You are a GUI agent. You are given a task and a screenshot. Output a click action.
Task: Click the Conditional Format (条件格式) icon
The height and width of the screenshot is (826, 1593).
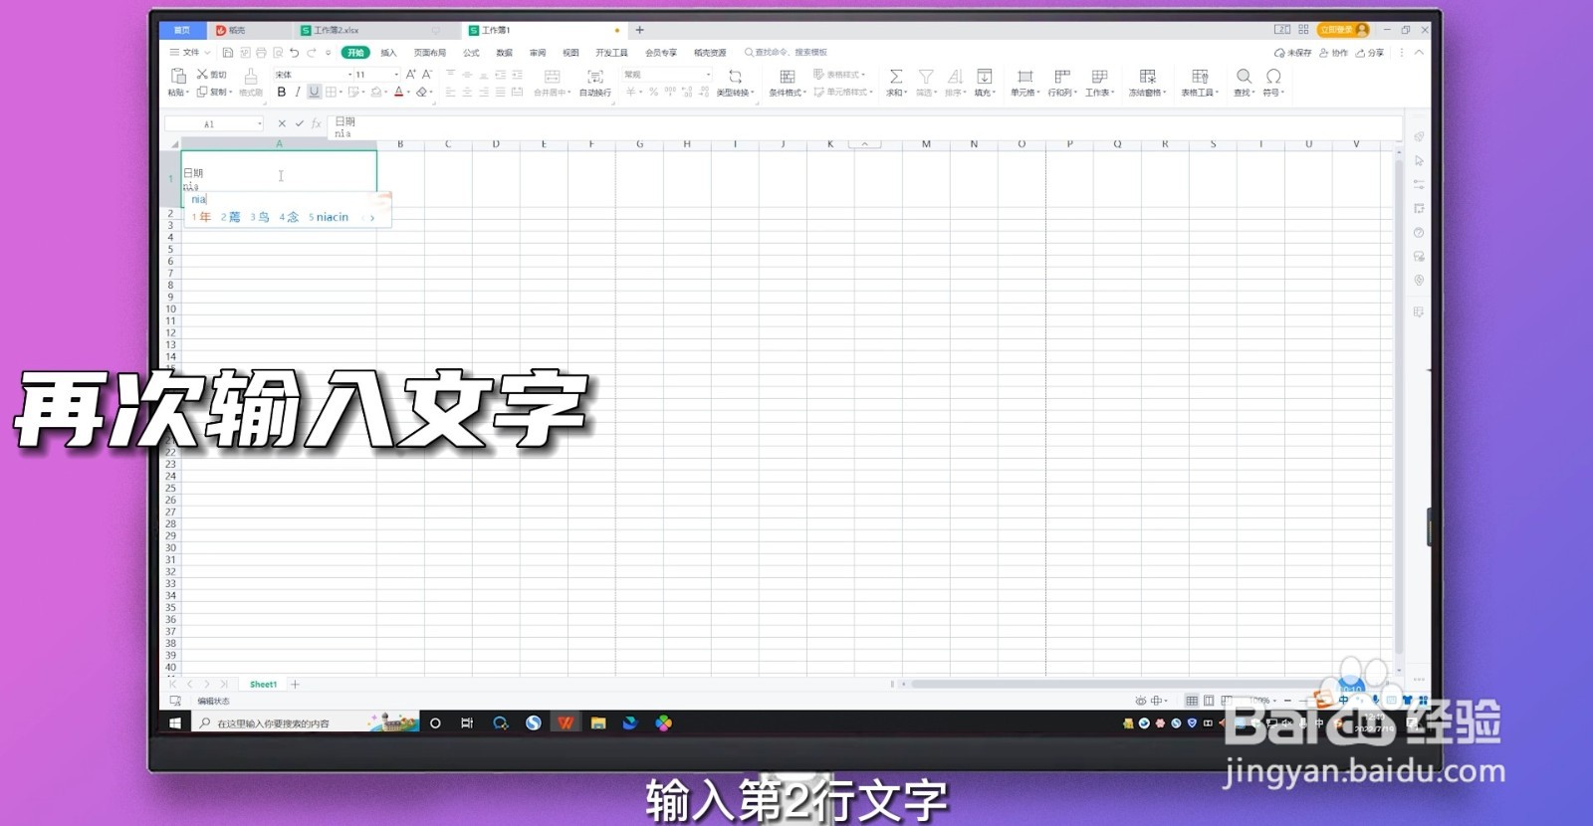pos(787,77)
